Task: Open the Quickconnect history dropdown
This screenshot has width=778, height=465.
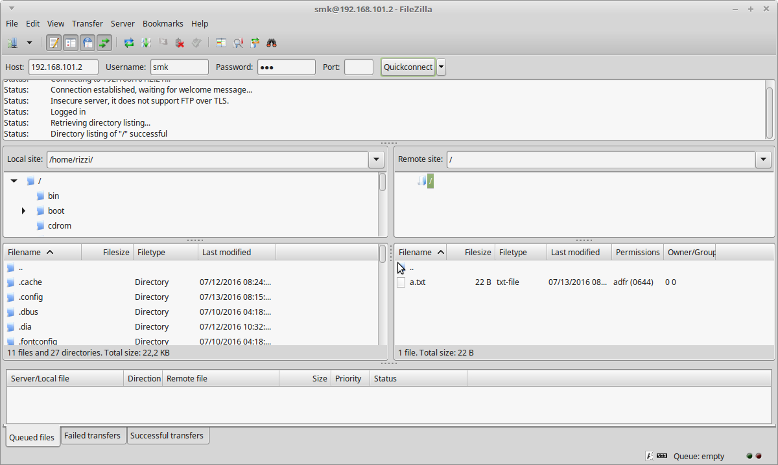Action: (441, 67)
